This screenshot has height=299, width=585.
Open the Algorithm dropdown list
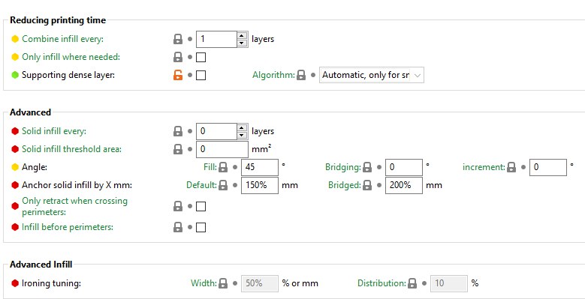[372, 75]
